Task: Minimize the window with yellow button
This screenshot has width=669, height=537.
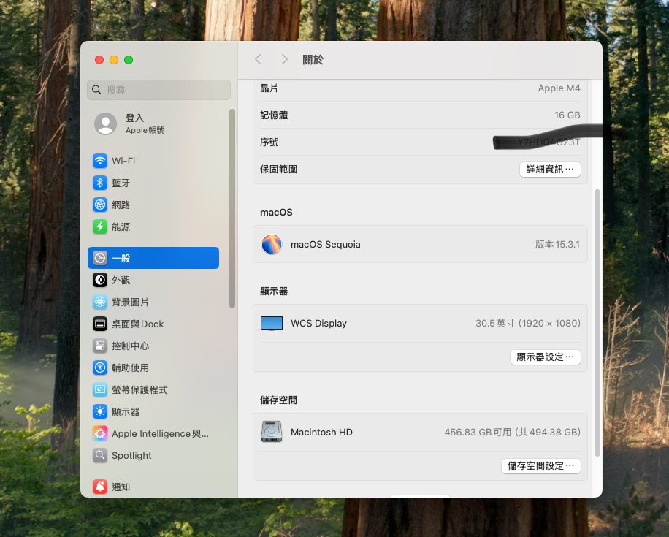Action: 114,60
